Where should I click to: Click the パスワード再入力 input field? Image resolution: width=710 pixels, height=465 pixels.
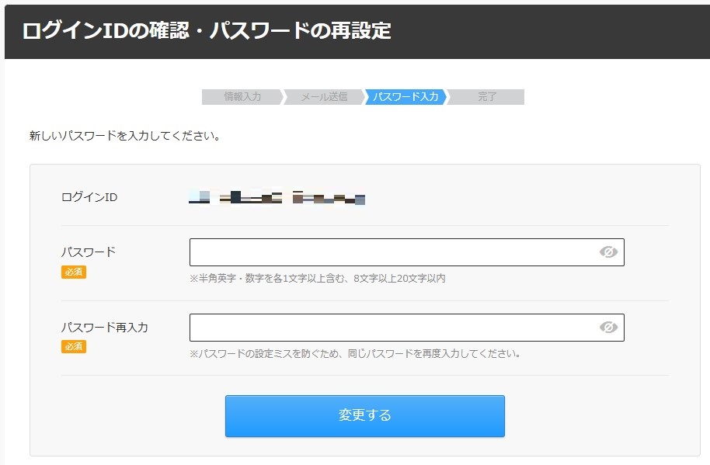tap(406, 328)
